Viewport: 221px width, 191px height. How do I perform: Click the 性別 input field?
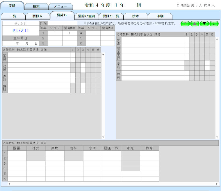pyautogui.click(x=62, y=23)
